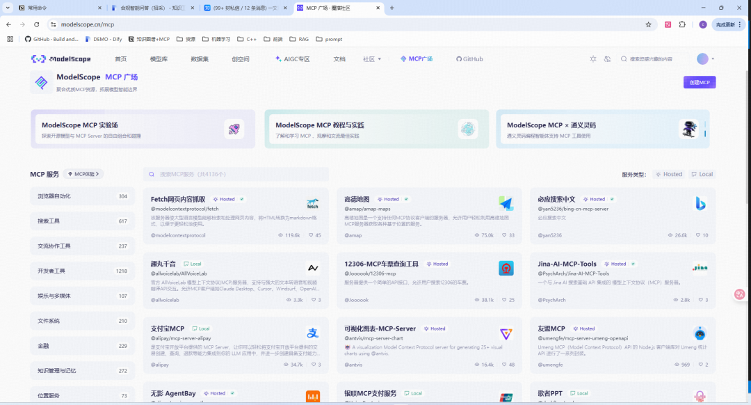Select the 金融 category

point(82,346)
